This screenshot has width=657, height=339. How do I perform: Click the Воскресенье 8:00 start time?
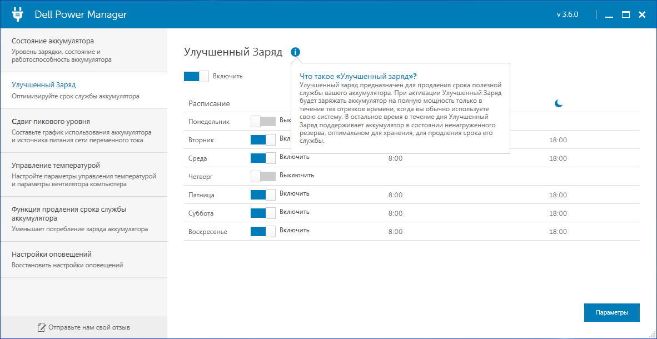(x=396, y=232)
